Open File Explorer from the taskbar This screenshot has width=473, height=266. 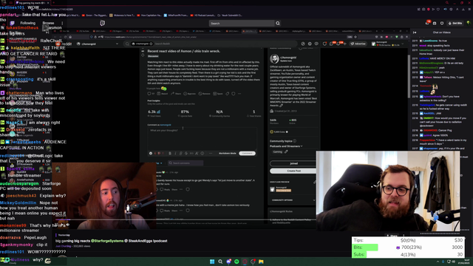[x=261, y=262]
